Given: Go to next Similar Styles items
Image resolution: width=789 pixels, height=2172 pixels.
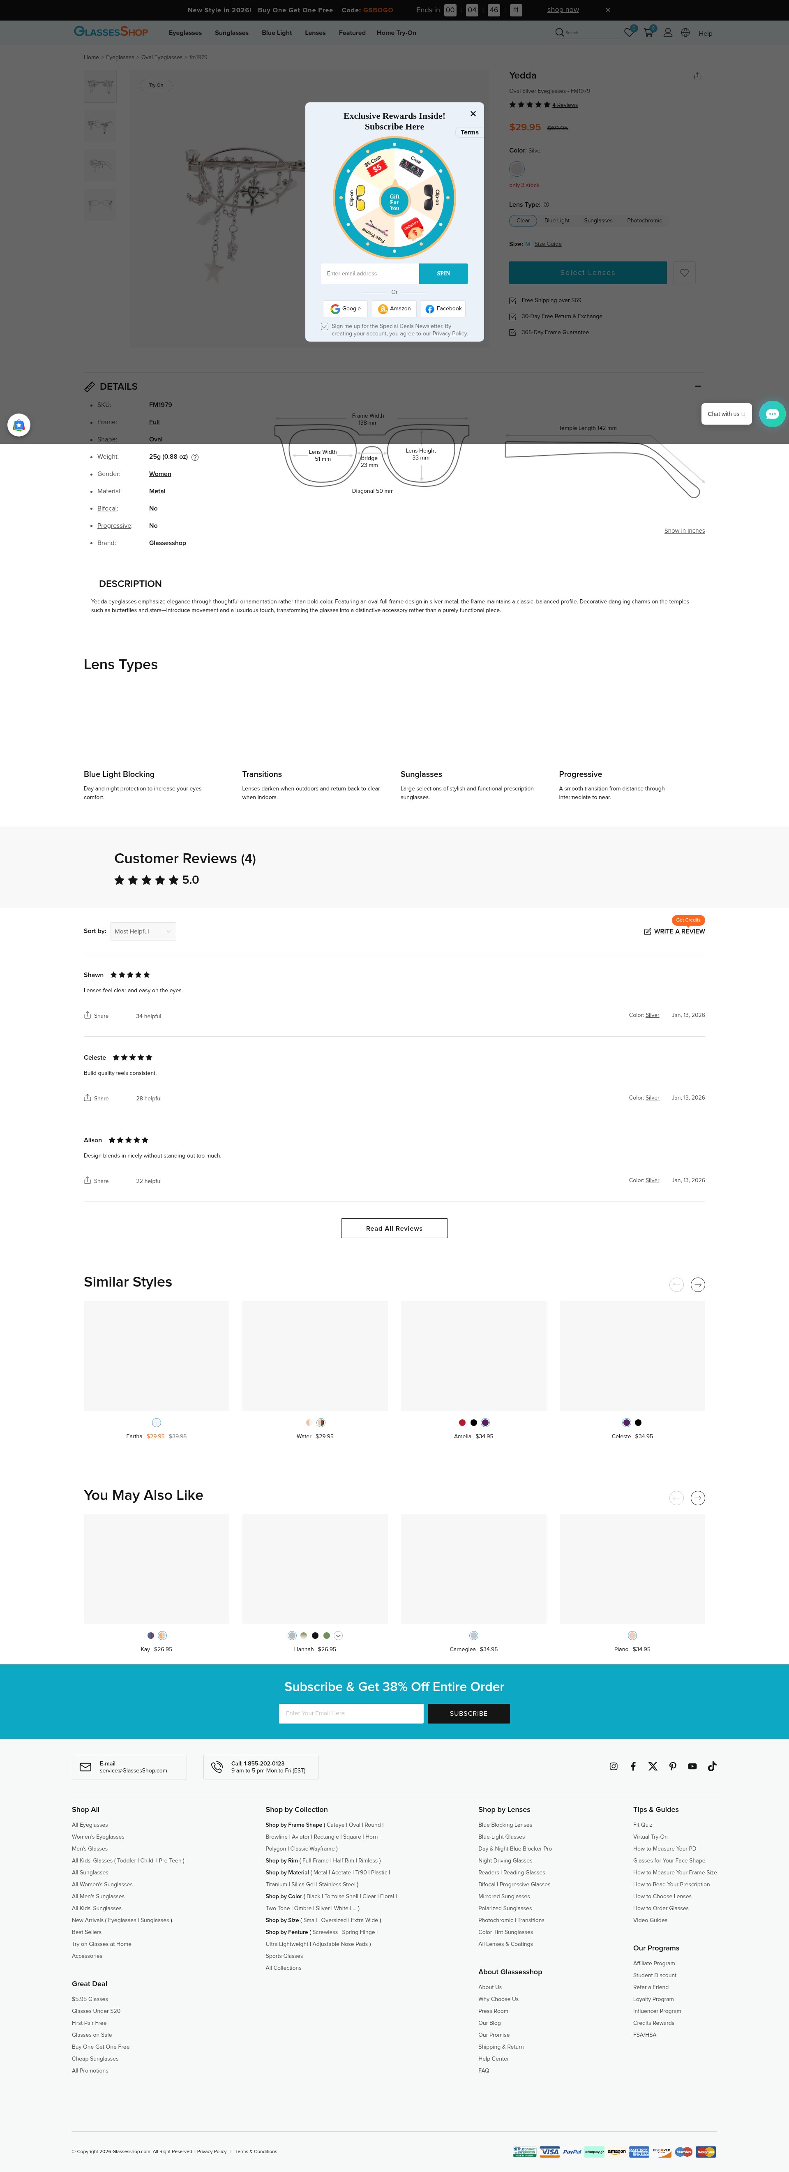Looking at the screenshot, I should click(x=697, y=1284).
